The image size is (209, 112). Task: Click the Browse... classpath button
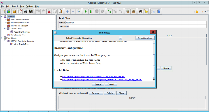[96, 93]
